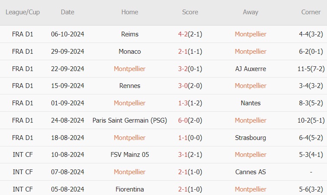Open the Monaco team link
Image resolution: width=327 pixels, height=195 pixels.
[130, 52]
